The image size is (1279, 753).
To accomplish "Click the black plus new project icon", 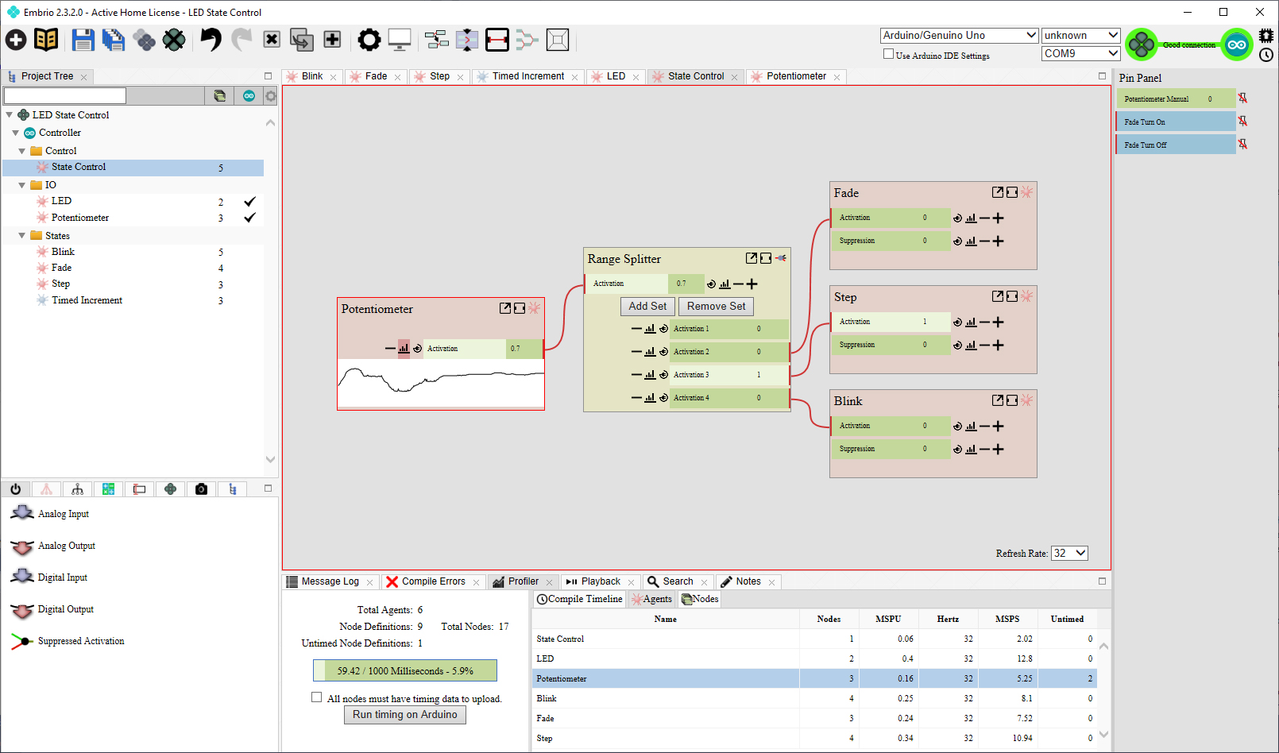I will [16, 40].
